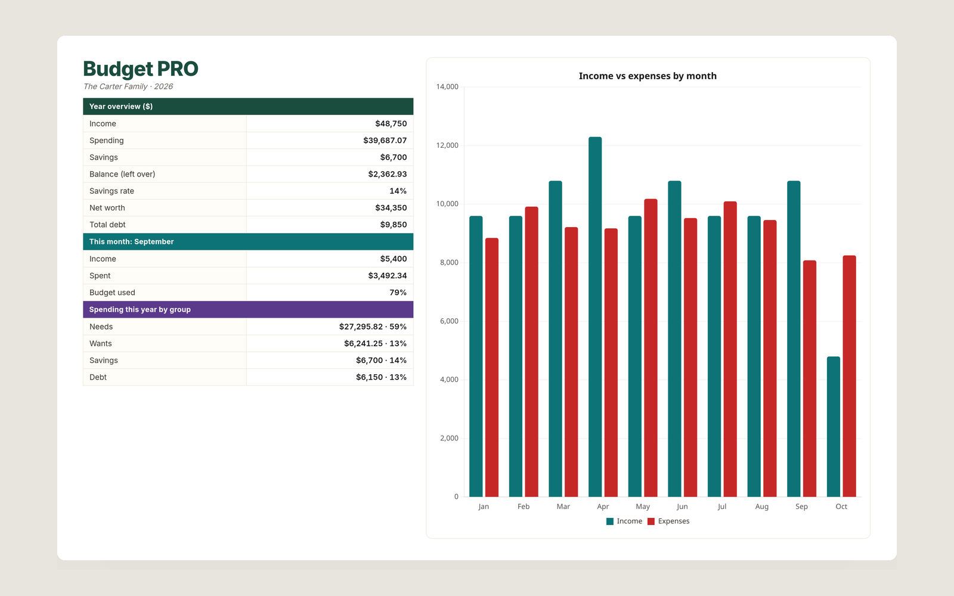Click the January expenses bar
Image resolution: width=954 pixels, height=596 pixels.
tap(492, 368)
